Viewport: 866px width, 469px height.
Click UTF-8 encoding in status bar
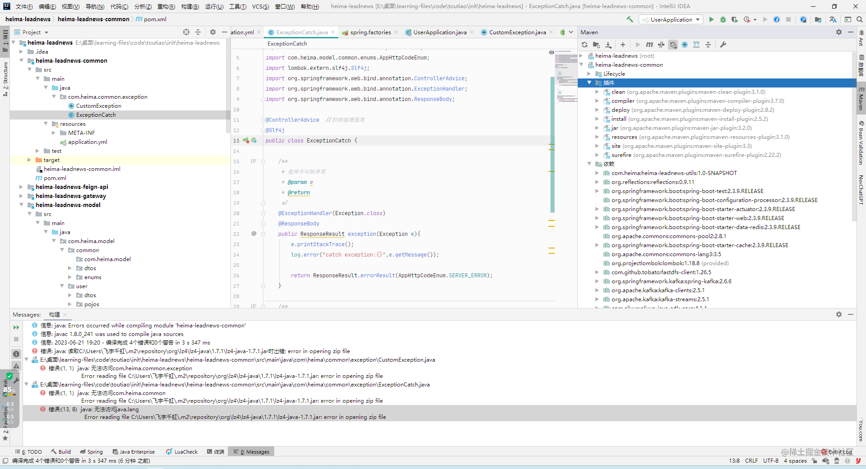771,460
